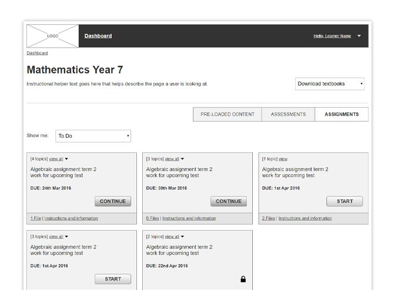Open Instructions and information on the 6 Files card
The height and width of the screenshot is (290, 395).
[189, 218]
